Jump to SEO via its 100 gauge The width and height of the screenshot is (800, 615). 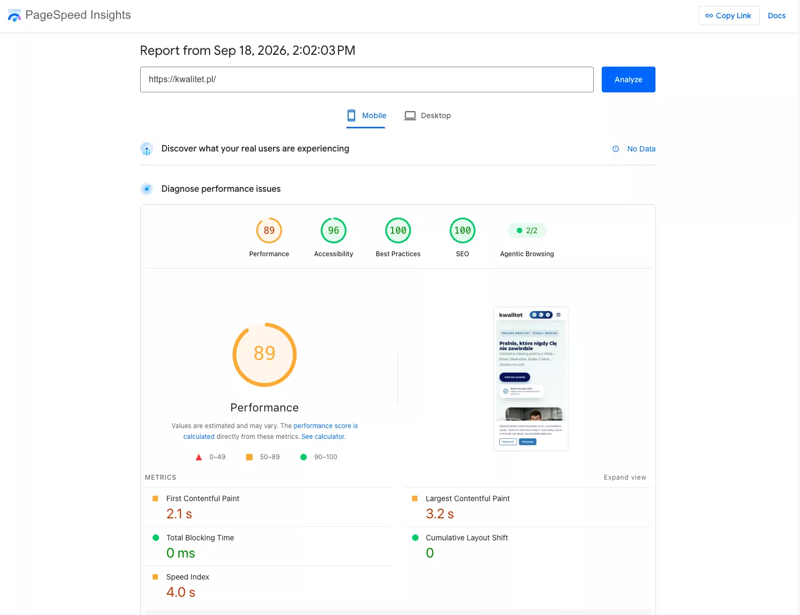463,230
